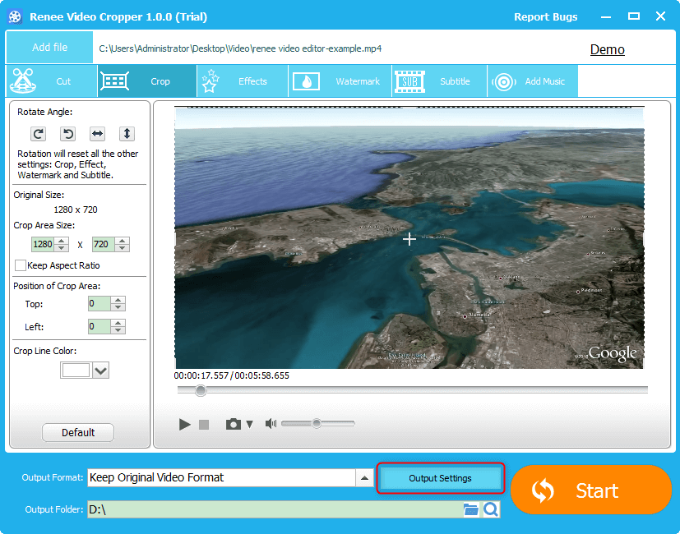680x534 pixels.
Task: Take a snapshot with the camera icon
Action: tap(234, 424)
